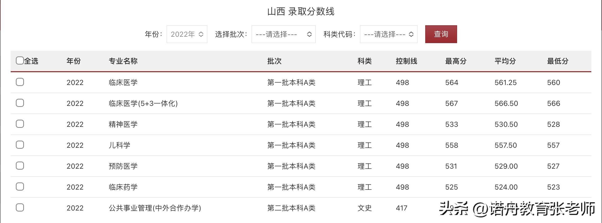
Task: Select the 临床药学 row checkbox
Action: click(x=20, y=187)
